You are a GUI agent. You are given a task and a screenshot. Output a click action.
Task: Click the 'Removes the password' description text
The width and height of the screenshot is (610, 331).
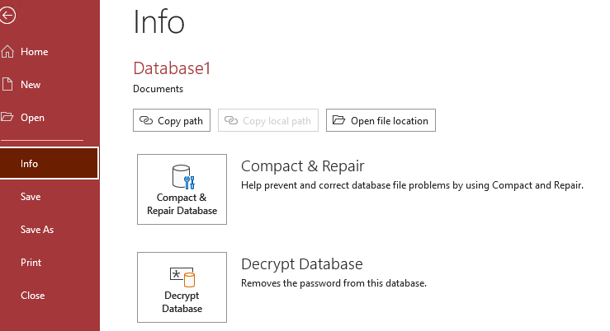click(x=333, y=283)
